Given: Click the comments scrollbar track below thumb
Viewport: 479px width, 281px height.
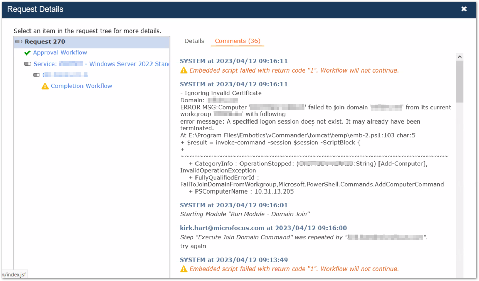Looking at the screenshot, I should click(x=460, y=190).
